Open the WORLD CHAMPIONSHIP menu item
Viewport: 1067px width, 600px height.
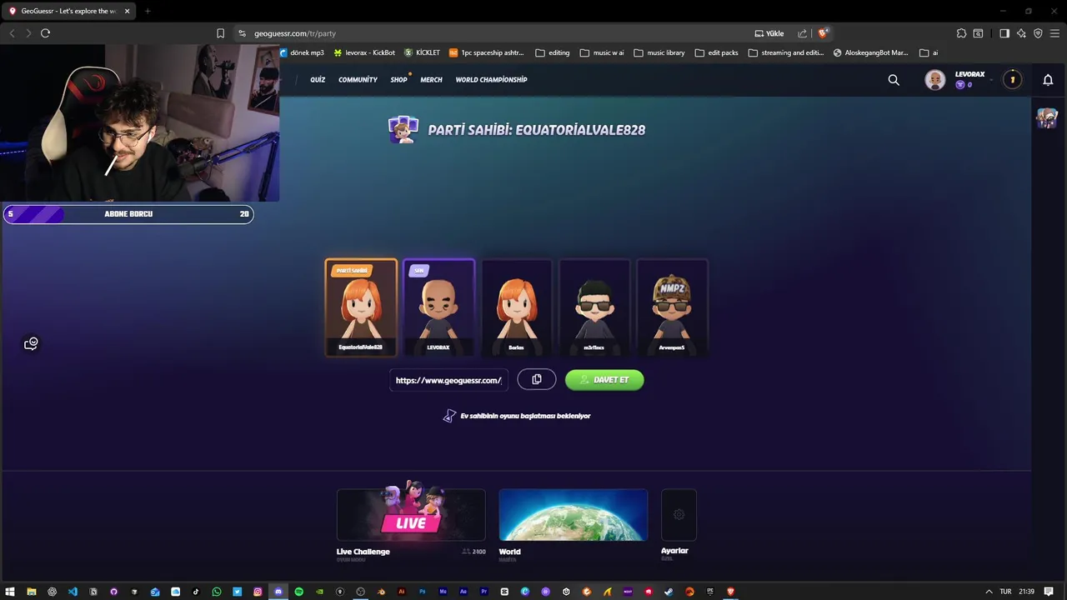491,80
